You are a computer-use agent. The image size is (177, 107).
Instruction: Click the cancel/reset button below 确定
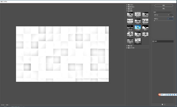tap(164, 9)
